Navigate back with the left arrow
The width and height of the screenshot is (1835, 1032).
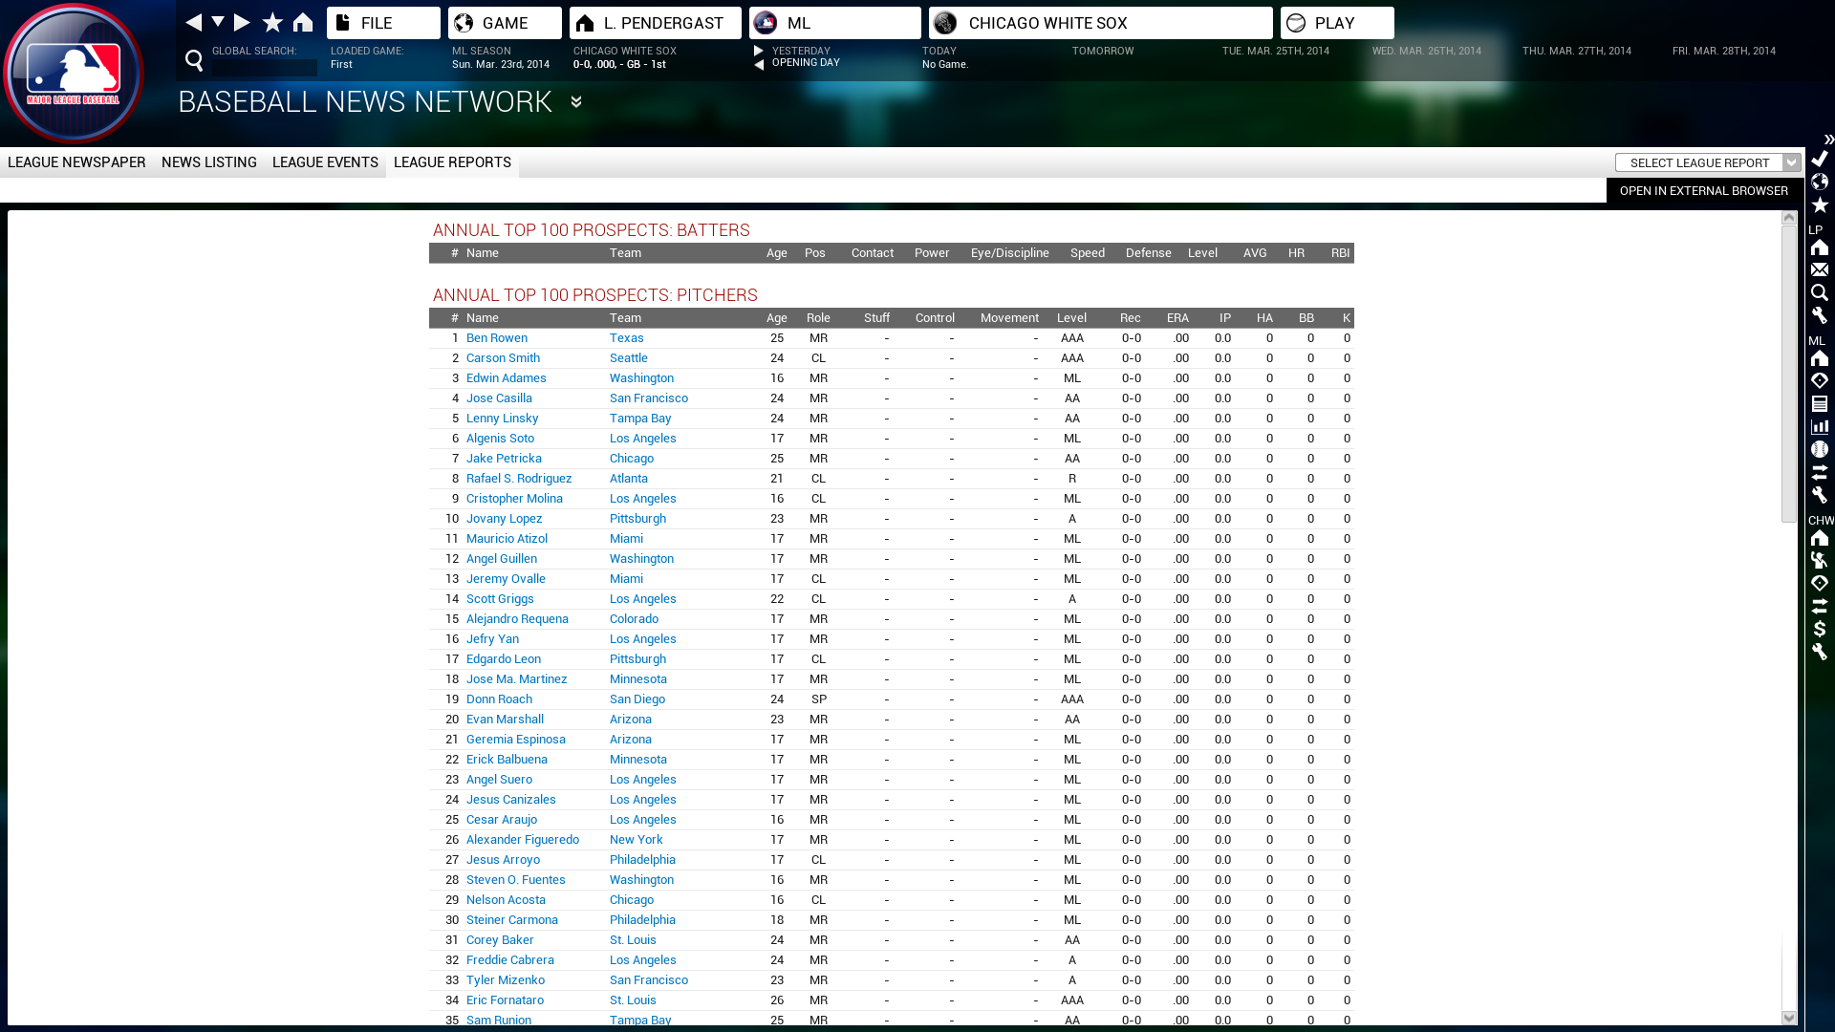194,22
